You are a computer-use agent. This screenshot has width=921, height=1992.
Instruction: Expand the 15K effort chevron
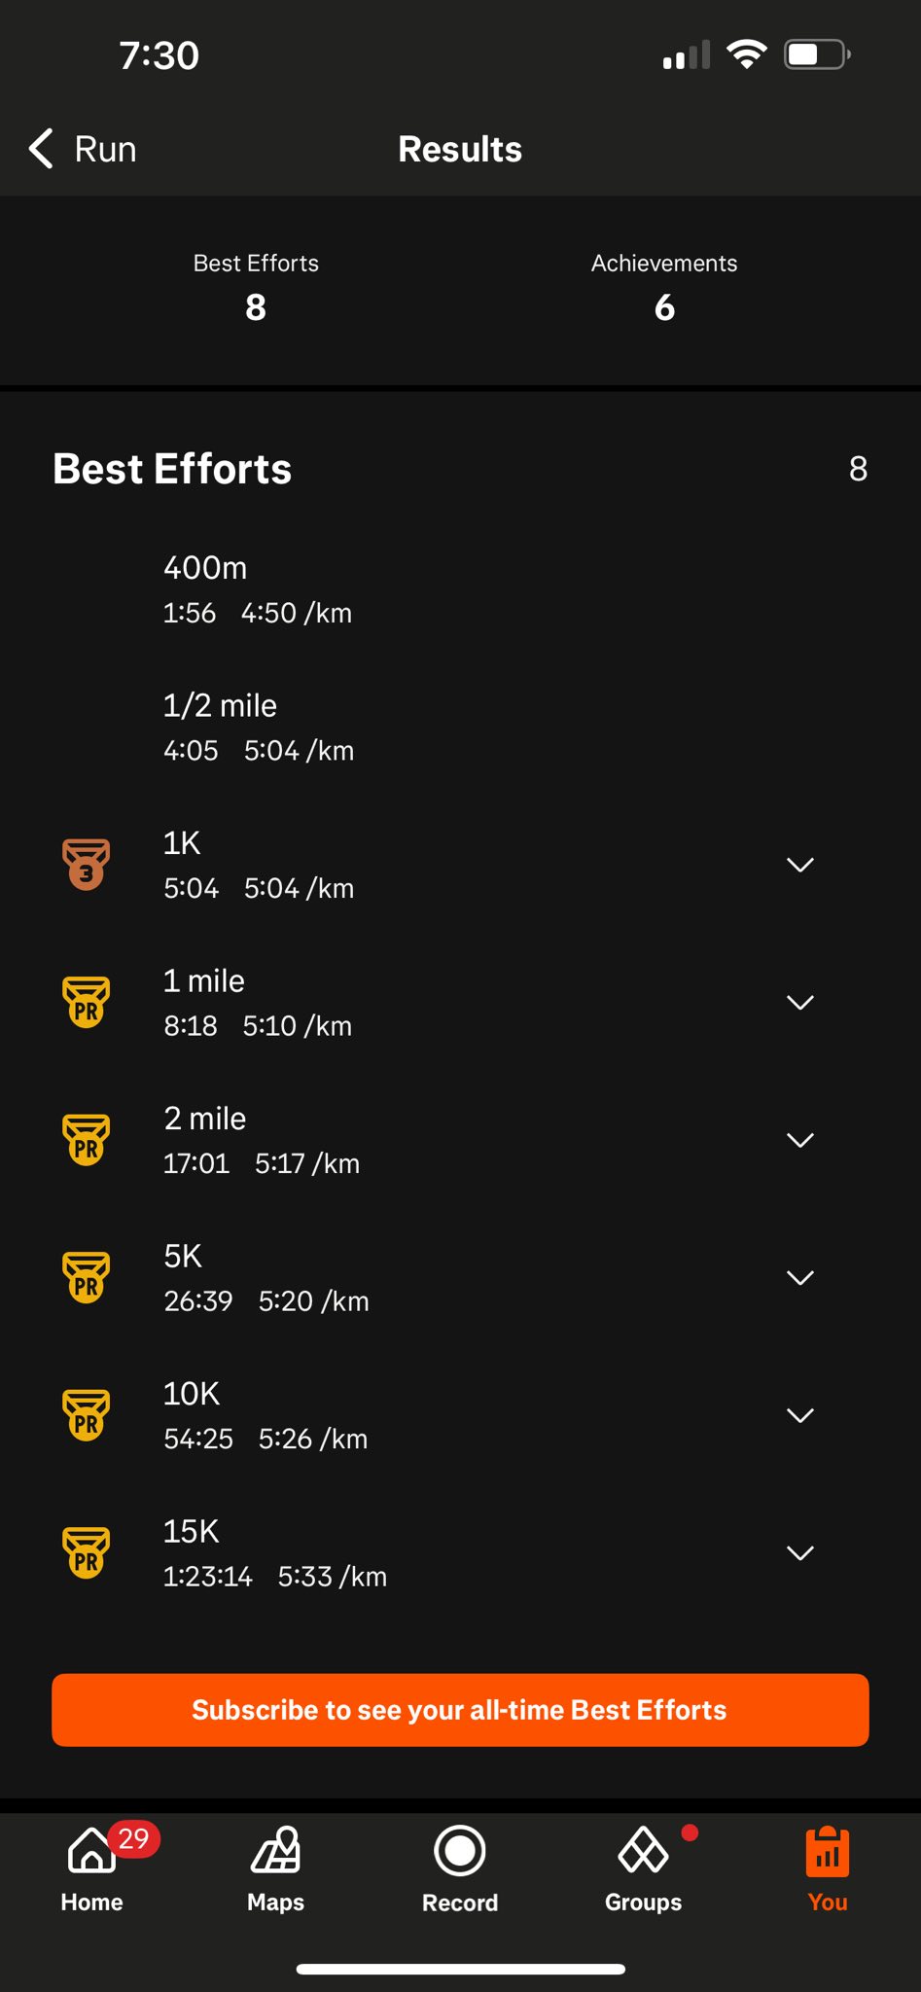tap(800, 1552)
